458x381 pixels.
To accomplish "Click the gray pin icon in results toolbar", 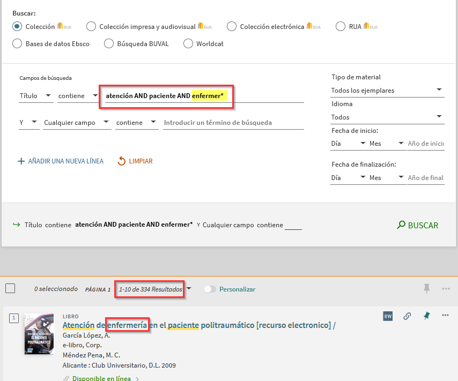I will [427, 288].
